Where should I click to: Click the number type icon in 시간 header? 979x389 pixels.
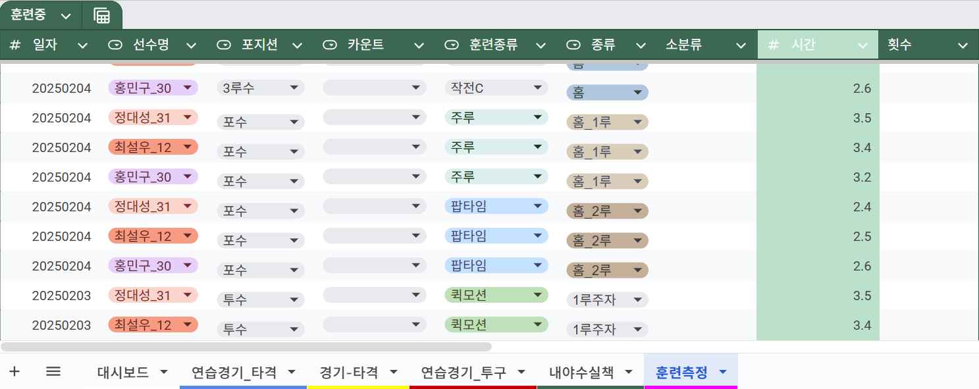[x=774, y=45]
